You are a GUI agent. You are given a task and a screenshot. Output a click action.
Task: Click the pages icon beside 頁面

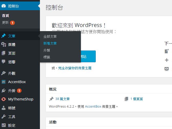4,53
